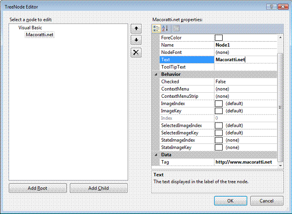292x214 pixels.
Task: Move the selected node up
Action: pos(136,29)
